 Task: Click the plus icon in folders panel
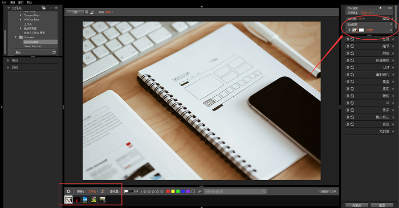pyautogui.click(x=56, y=8)
